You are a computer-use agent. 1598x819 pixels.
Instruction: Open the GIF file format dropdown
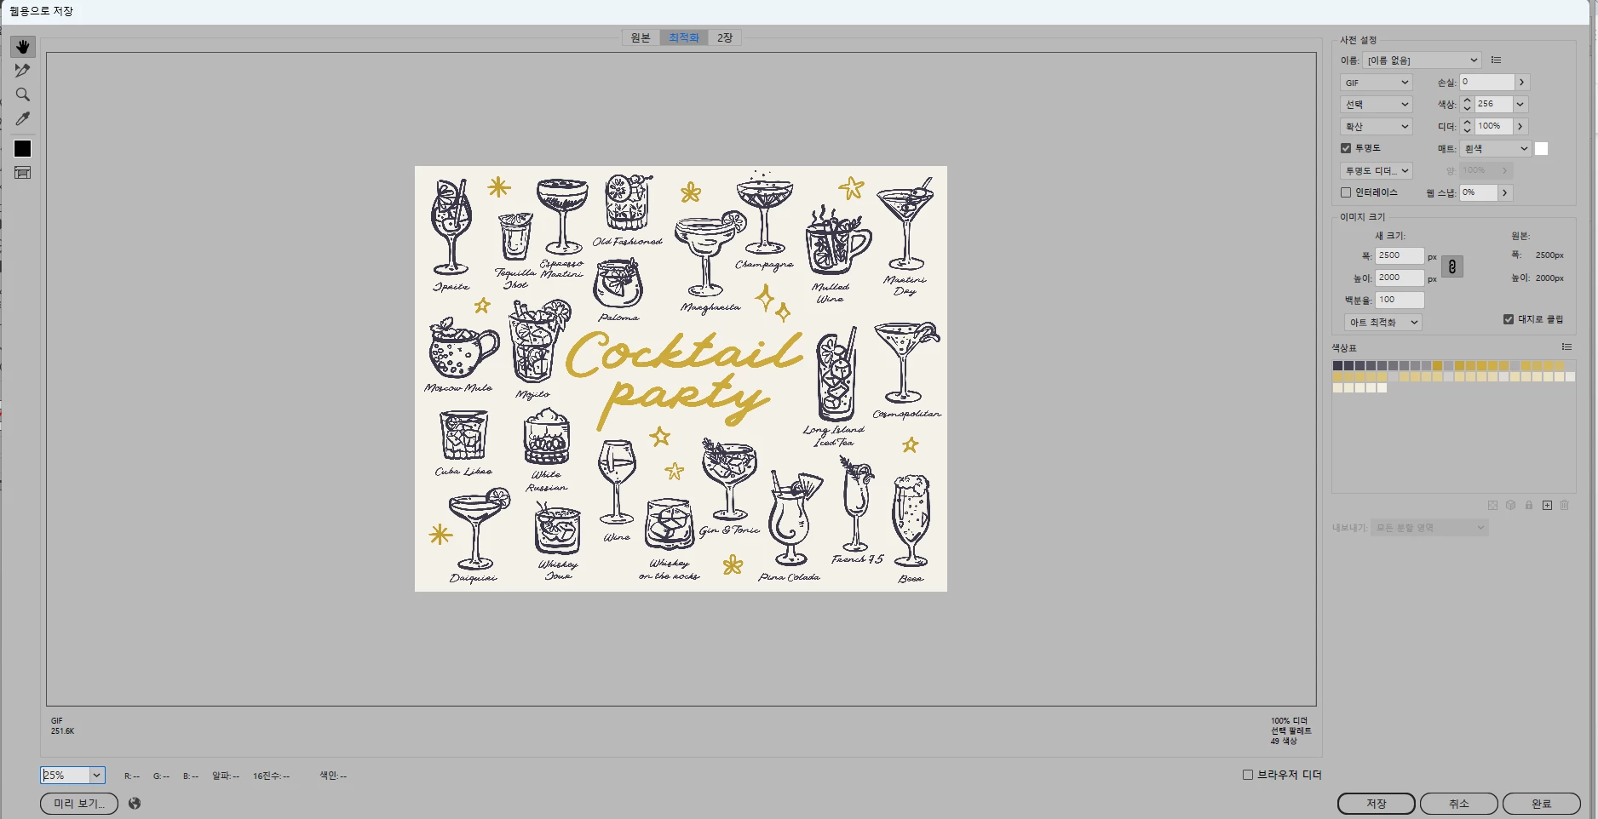click(x=1377, y=83)
